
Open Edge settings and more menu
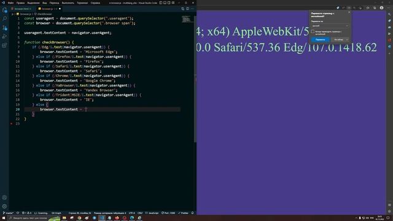coord(389,8)
